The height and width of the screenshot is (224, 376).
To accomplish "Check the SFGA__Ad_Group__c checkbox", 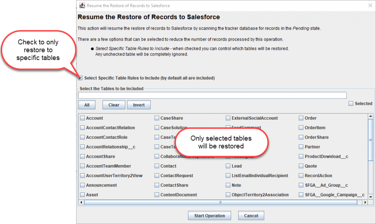I will [301, 185].
